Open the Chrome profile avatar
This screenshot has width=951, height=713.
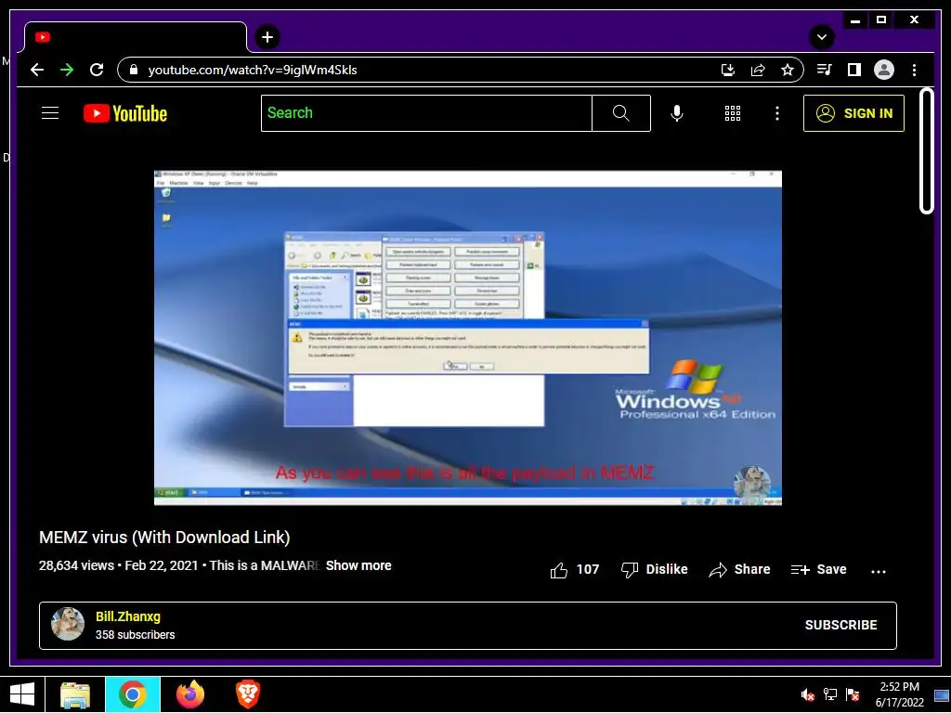coord(884,70)
